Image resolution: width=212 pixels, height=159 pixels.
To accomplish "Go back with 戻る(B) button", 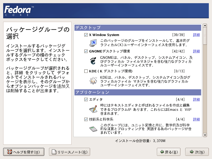I will click(x=169, y=152).
